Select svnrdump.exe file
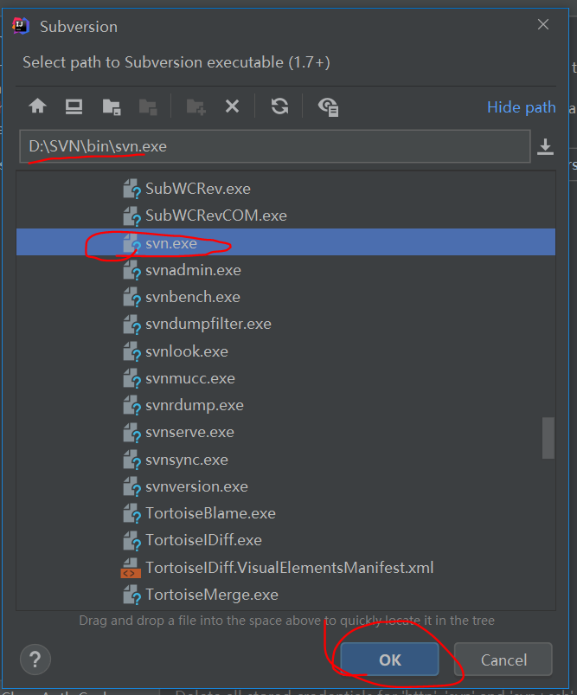The height and width of the screenshot is (695, 577). click(285, 405)
